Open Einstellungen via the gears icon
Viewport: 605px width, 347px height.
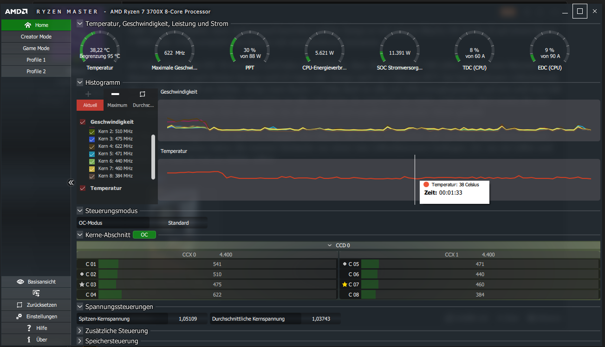click(x=19, y=316)
